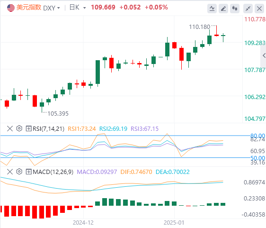This screenshot has width=266, height=228.
Task: Switch chart style with candlestick icon
Action: click(235, 9)
